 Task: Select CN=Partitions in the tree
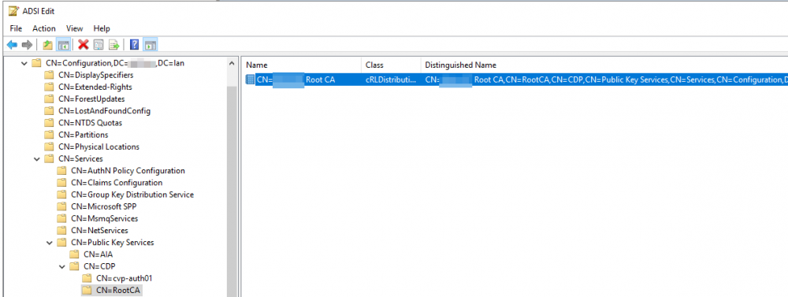click(x=83, y=135)
